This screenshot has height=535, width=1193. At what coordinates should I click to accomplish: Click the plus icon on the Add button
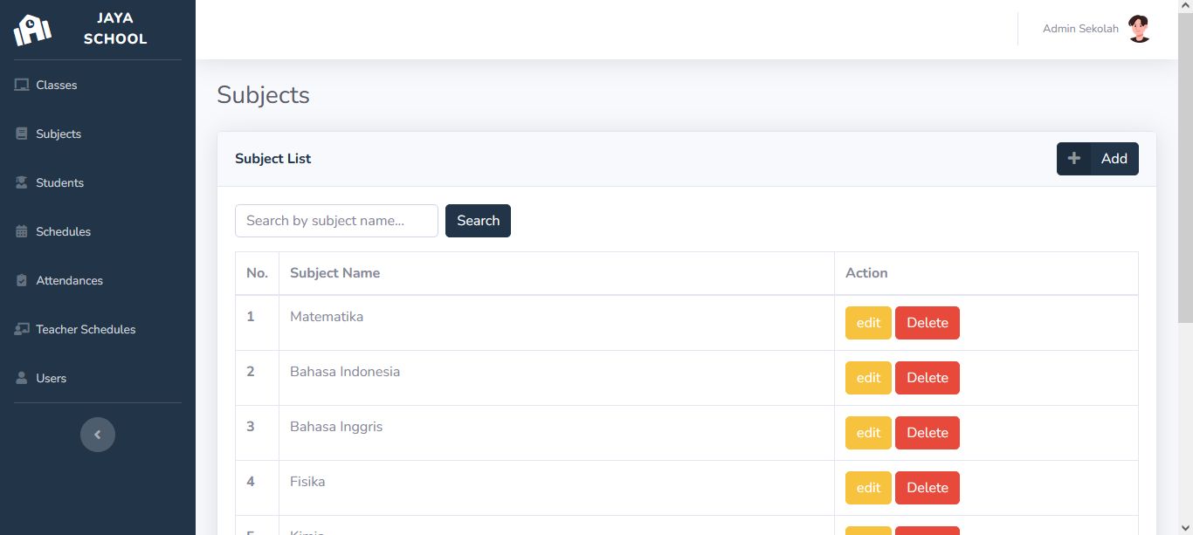pos(1074,159)
